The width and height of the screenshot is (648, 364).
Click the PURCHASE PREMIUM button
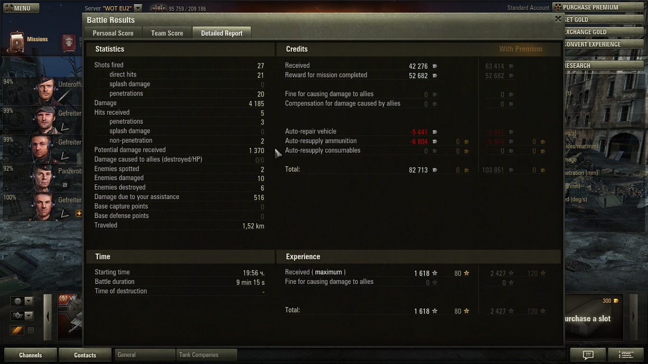pyautogui.click(x=600, y=7)
